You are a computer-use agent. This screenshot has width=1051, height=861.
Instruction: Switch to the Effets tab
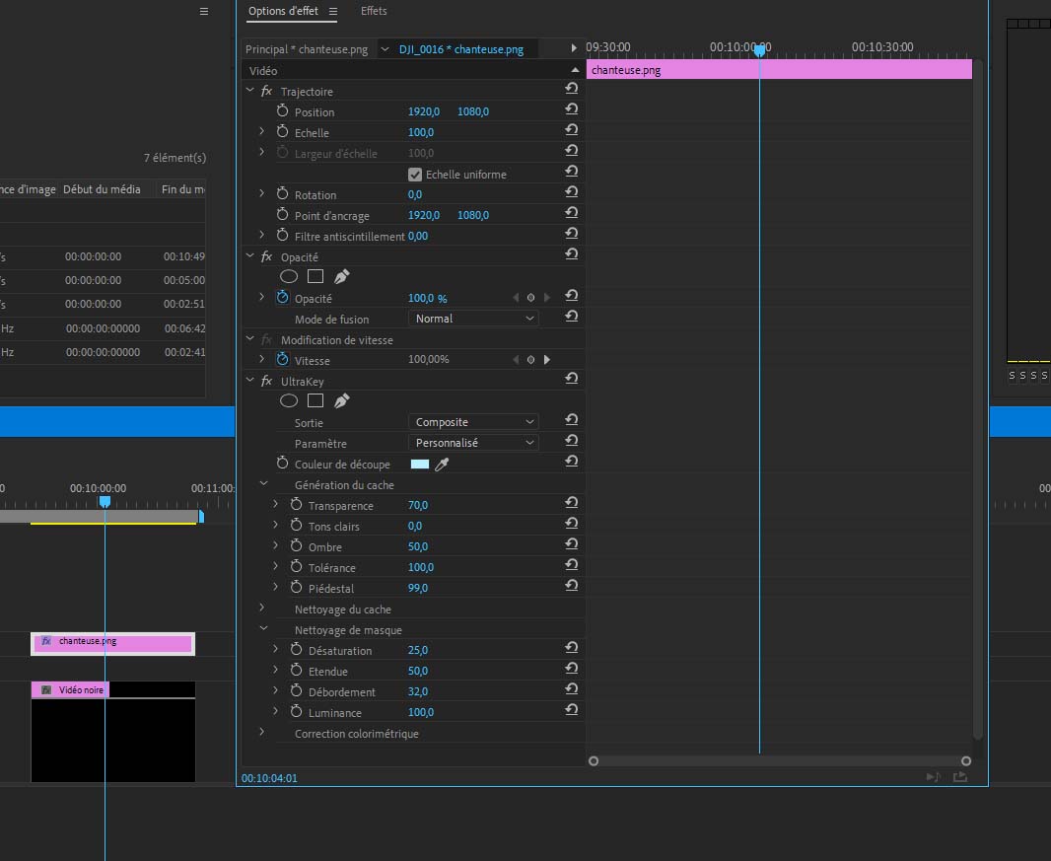click(x=374, y=11)
